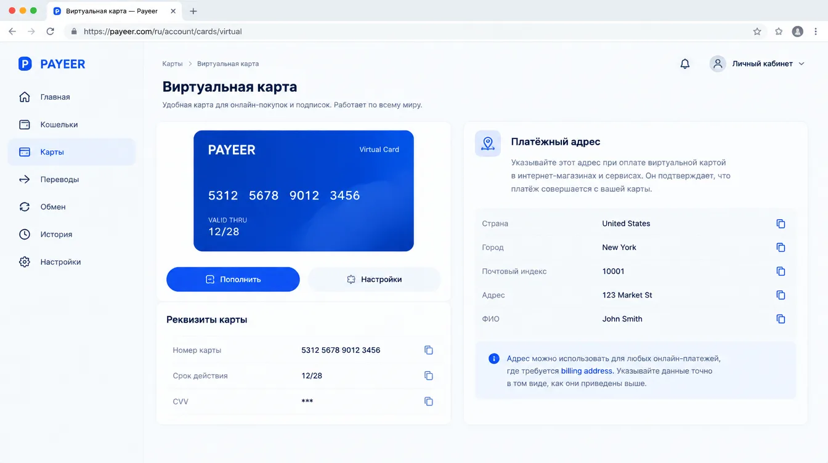The image size is (828, 463).
Task: Click the user avatar icon
Action: [718, 64]
